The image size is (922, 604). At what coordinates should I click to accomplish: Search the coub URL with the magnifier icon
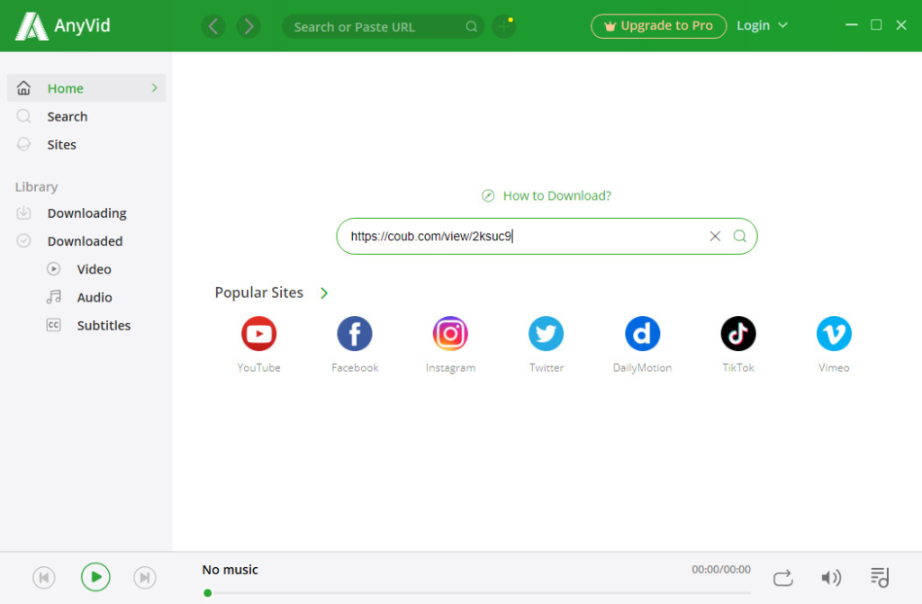(x=740, y=237)
